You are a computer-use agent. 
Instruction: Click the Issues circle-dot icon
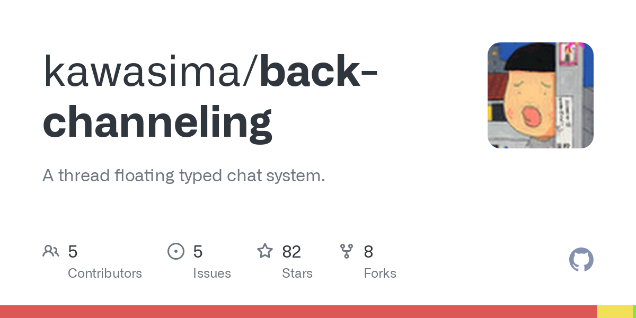click(x=176, y=251)
